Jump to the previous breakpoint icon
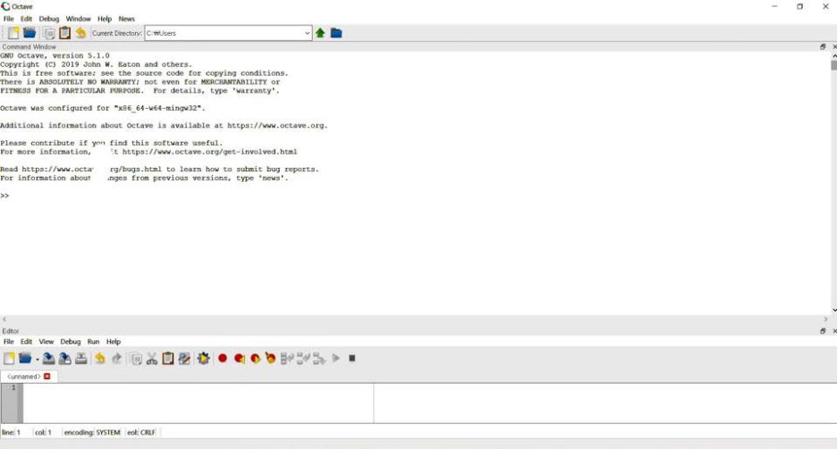 (x=239, y=359)
